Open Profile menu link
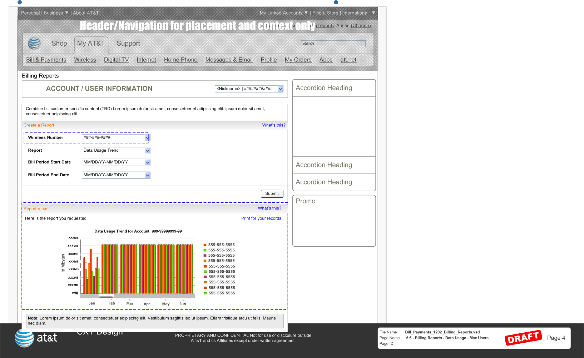 (268, 60)
